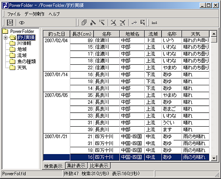Switch to the 集計表示 tab
Screen dimensions: 221x179
click(76, 165)
